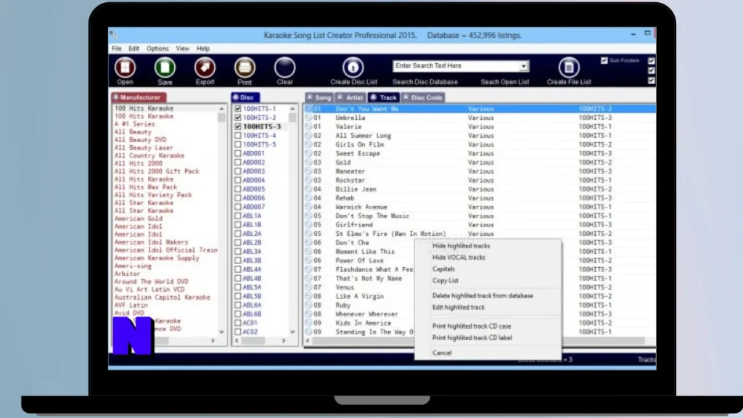Screen dimensions: 743x418
Task: Choose Hide highlited tracks in context menu
Action: coord(461,245)
